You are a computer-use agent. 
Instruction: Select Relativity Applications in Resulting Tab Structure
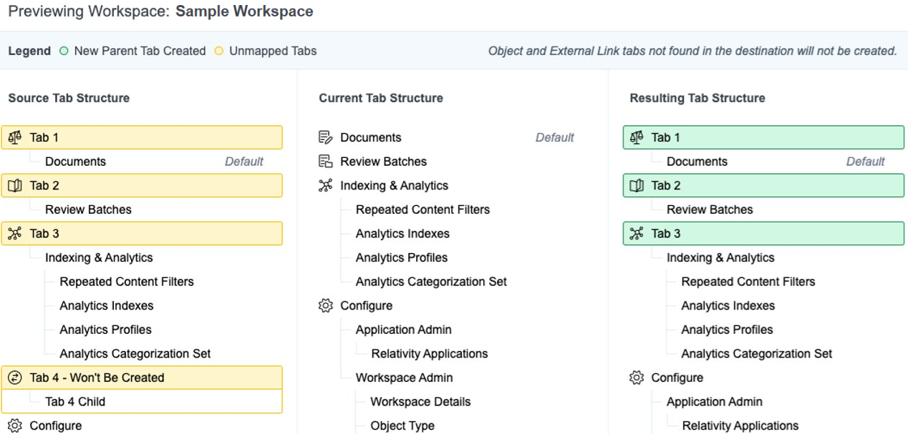pyautogui.click(x=740, y=425)
